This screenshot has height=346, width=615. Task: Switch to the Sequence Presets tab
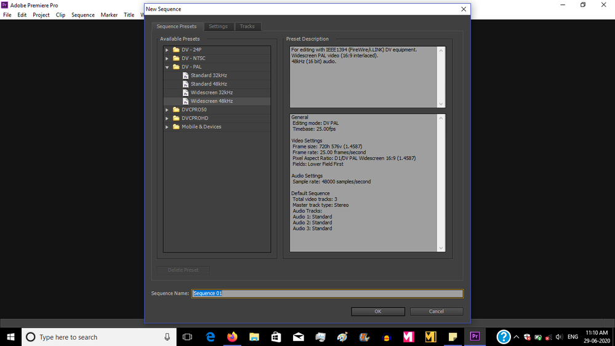(177, 26)
